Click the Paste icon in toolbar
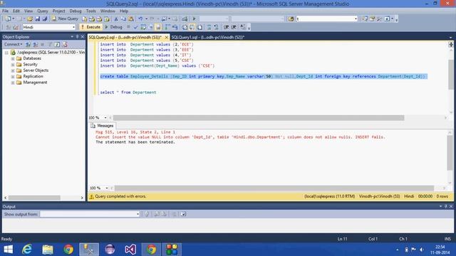456x256 pixels. [x=131, y=19]
